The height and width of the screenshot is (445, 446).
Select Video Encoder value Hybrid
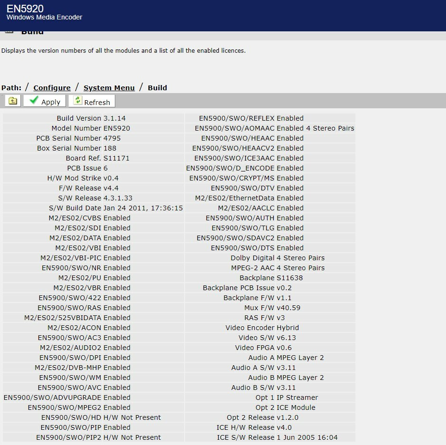288,327
